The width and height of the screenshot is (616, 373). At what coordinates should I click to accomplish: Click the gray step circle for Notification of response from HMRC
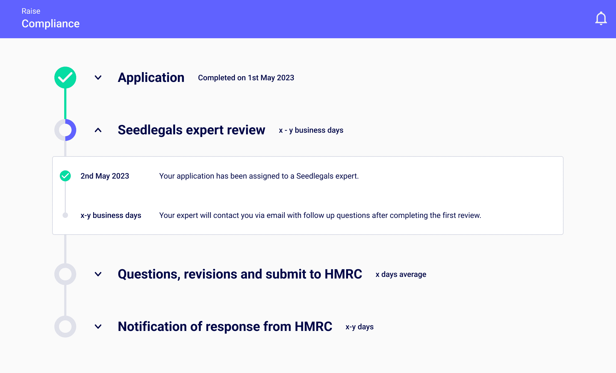coord(65,326)
